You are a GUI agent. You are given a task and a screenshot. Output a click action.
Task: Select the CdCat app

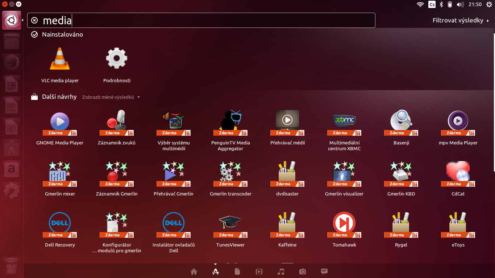[458, 179]
